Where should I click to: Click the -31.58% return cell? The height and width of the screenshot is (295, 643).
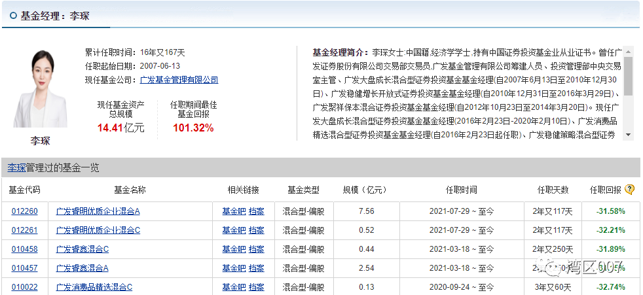[x=611, y=211]
